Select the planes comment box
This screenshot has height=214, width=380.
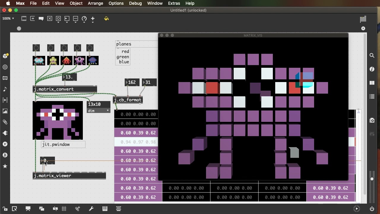137,44
